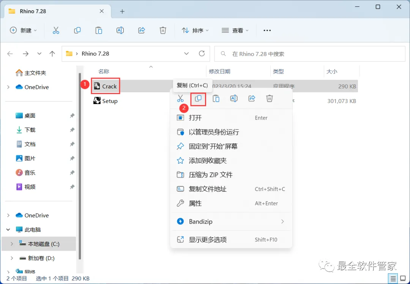Click the Paste icon in the context menu

pos(216,98)
